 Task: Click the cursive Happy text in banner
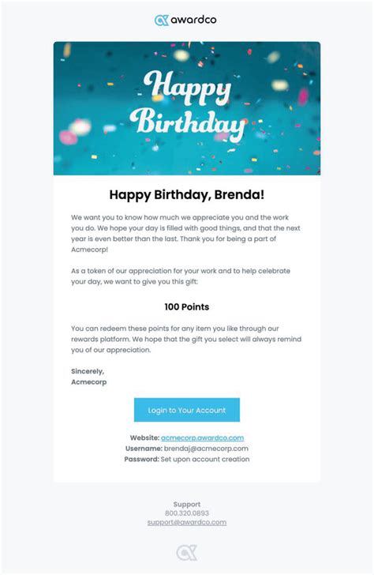click(187, 88)
